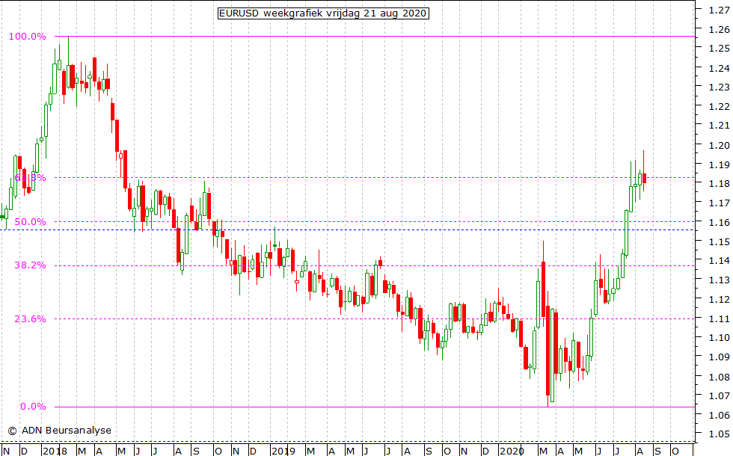This screenshot has width=733, height=456.
Task: Click the 1.12 price axis value
Action: click(x=719, y=300)
